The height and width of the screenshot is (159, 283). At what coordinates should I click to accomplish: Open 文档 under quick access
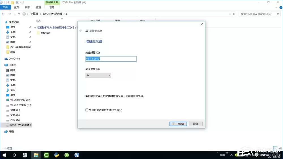pyautogui.click(x=13, y=37)
